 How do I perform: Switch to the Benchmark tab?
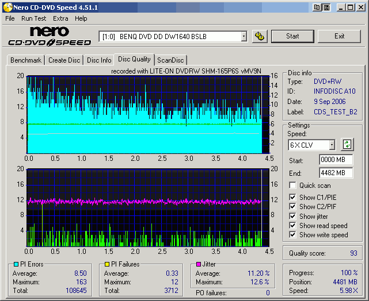26,60
